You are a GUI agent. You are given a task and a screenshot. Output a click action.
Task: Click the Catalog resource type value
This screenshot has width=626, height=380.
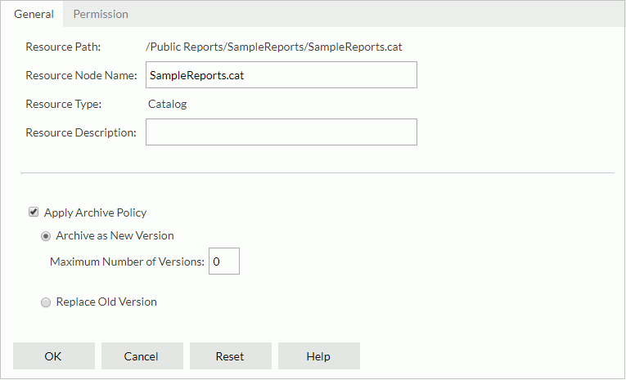point(167,104)
